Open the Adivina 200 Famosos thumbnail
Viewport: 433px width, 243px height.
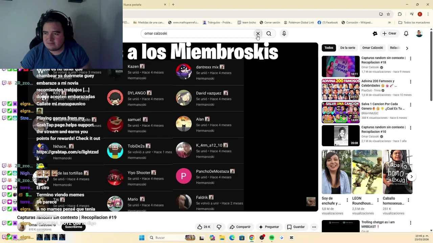click(341, 89)
